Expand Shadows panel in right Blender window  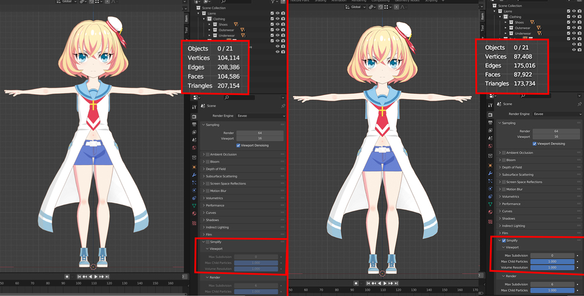pyautogui.click(x=500, y=218)
